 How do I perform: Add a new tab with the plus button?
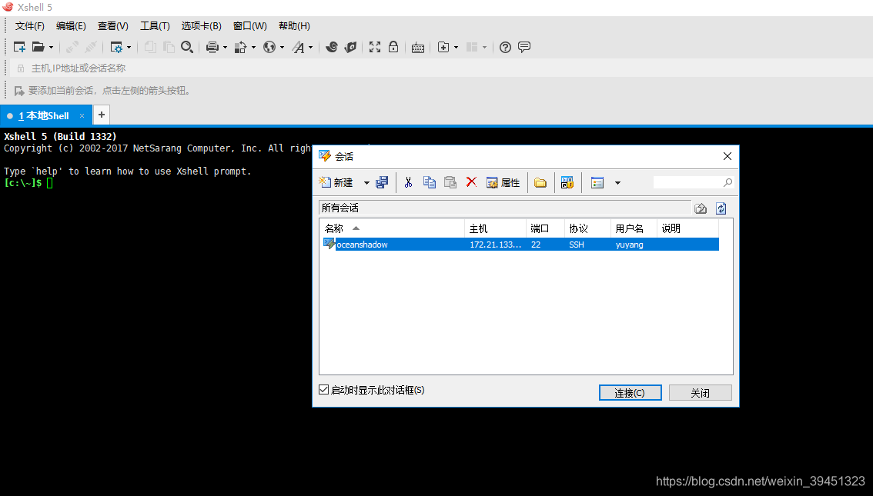coord(102,115)
